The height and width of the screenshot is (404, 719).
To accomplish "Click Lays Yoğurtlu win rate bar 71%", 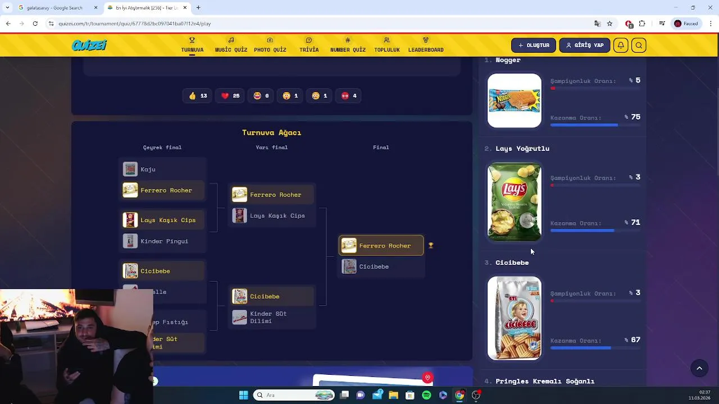I will click(595, 230).
